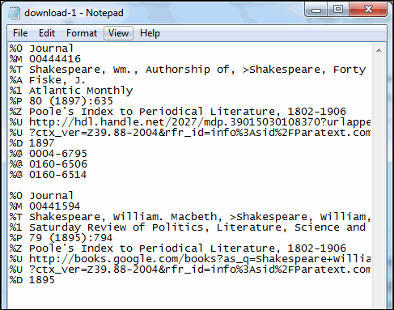Click the line '%P 79 (1895):794'

61,238
